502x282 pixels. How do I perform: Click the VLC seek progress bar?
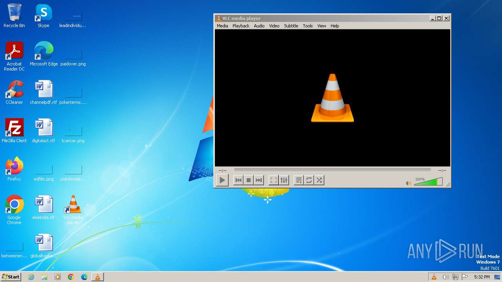coord(332,170)
